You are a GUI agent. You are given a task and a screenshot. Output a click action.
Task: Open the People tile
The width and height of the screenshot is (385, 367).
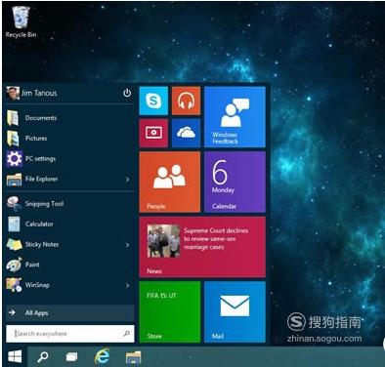170,182
